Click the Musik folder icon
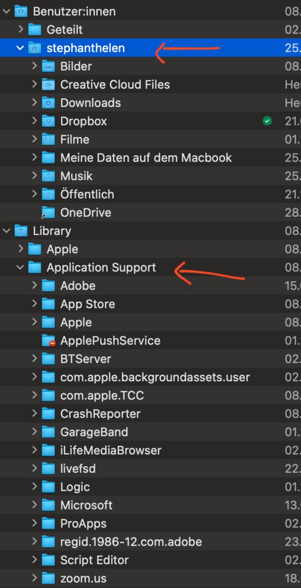 pyautogui.click(x=48, y=176)
